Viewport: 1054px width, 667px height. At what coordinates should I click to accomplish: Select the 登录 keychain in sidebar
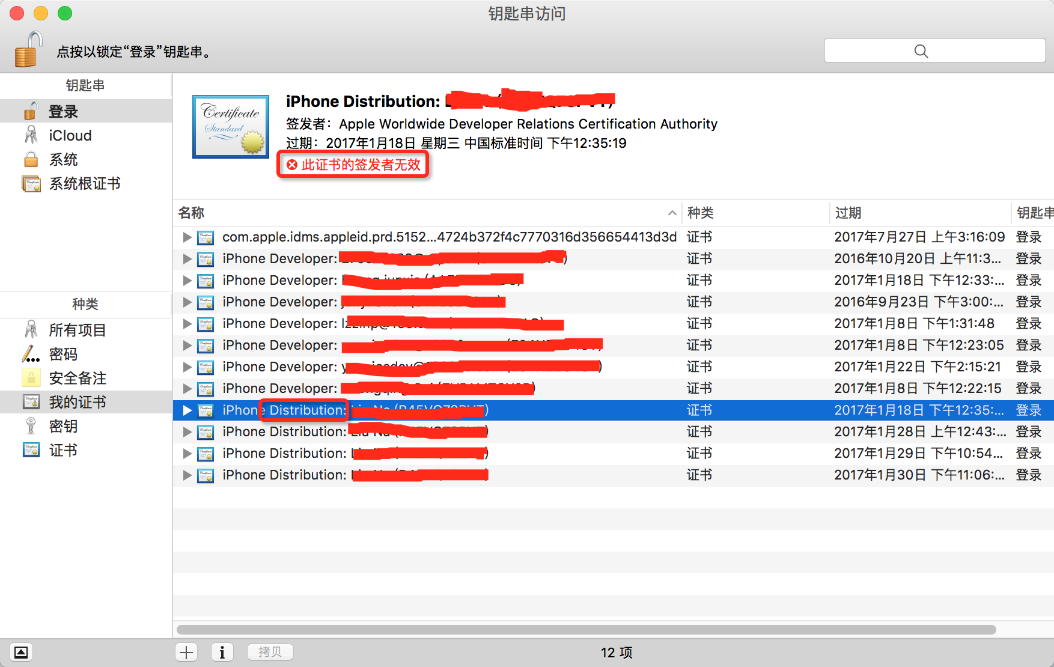[86, 112]
